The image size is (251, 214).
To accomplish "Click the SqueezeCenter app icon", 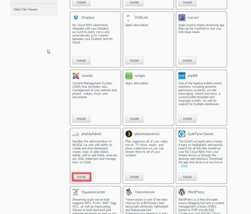I will (x=76, y=192).
